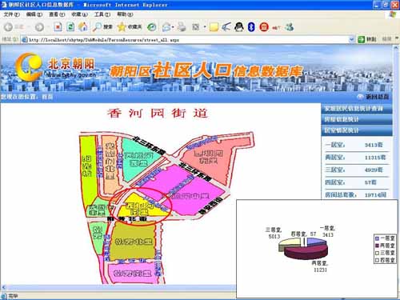Expand the address bar dropdown arrow
This screenshot has width=400, height=300.
pyautogui.click(x=351, y=40)
